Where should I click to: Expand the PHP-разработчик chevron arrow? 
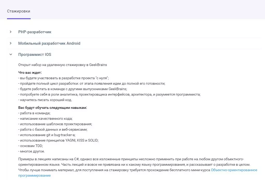[x=11, y=32]
